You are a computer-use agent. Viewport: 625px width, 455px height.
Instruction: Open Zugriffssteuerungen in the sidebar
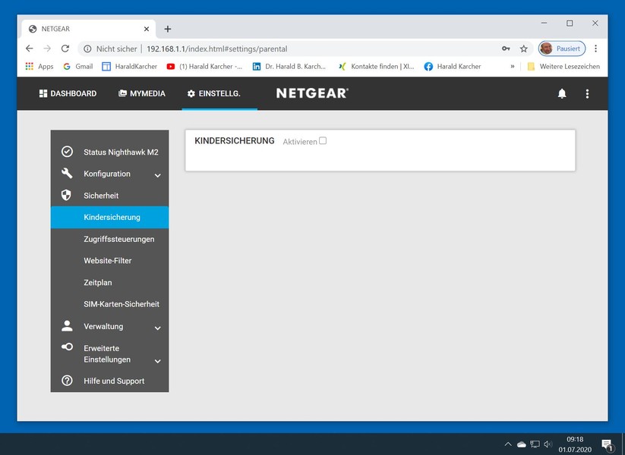click(x=118, y=239)
